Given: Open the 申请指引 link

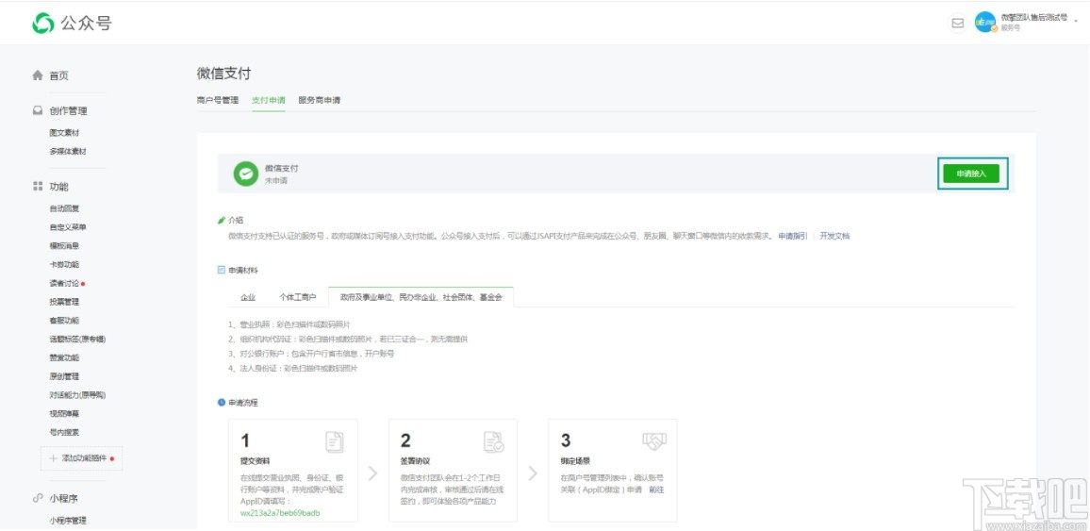Looking at the screenshot, I should (792, 236).
